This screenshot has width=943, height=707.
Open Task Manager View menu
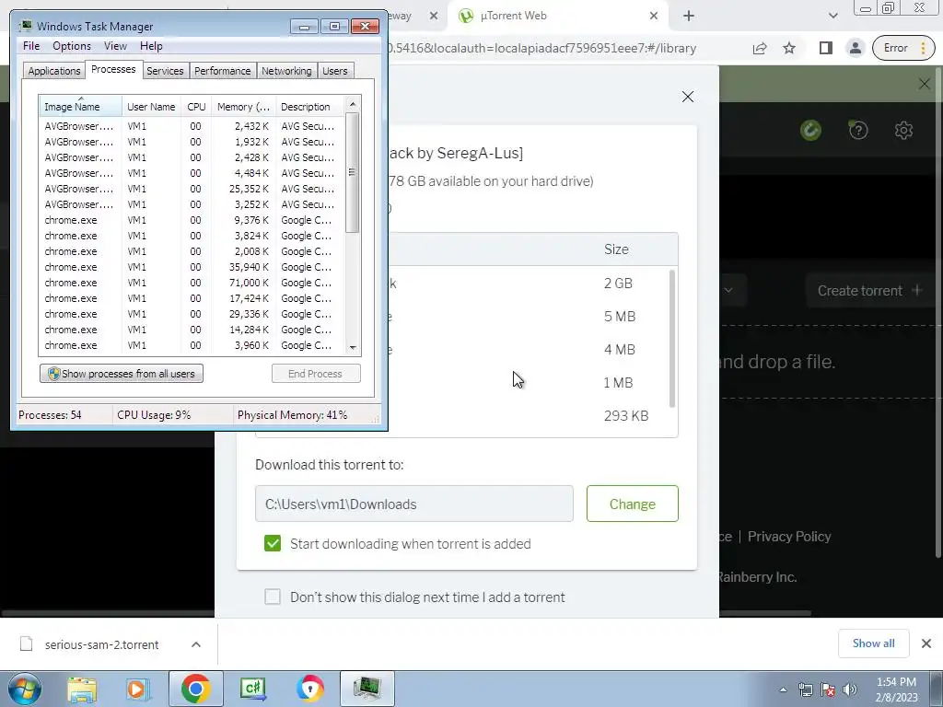[115, 46]
